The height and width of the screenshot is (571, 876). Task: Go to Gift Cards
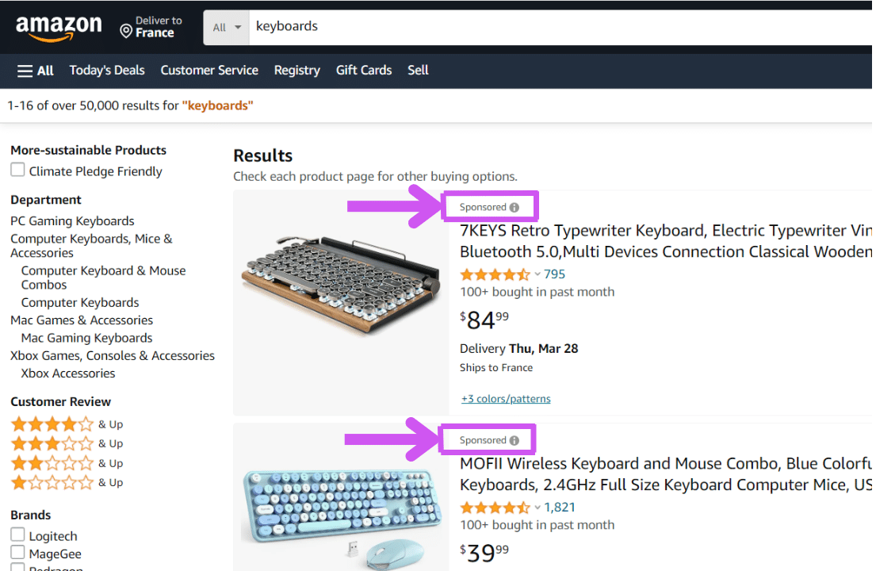pos(364,71)
